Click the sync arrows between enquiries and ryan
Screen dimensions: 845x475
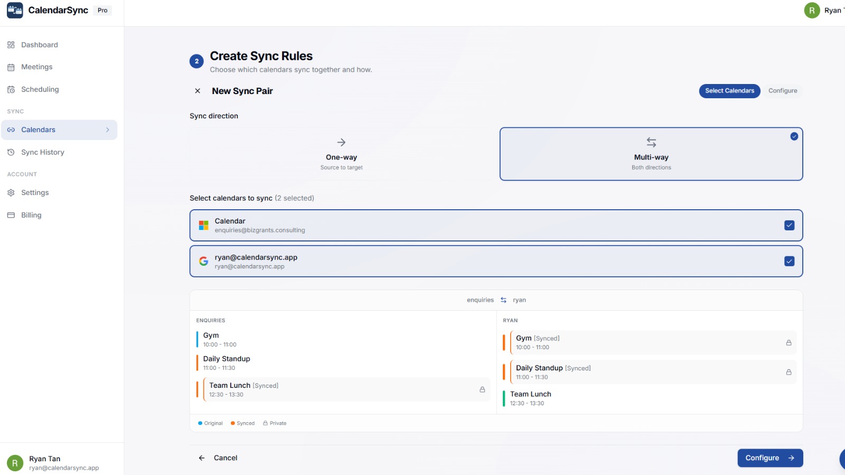pos(503,300)
